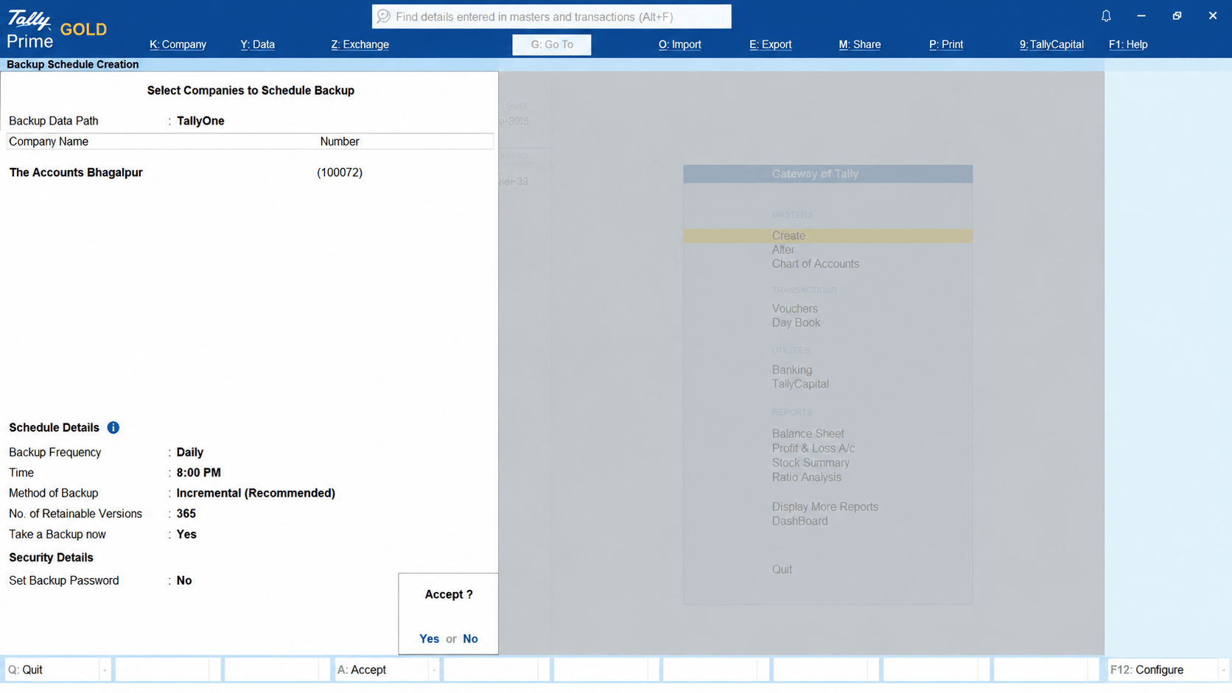Image resolution: width=1232 pixels, height=693 pixels.
Task: Click the search magnifier icon in the search bar
Action: [383, 16]
